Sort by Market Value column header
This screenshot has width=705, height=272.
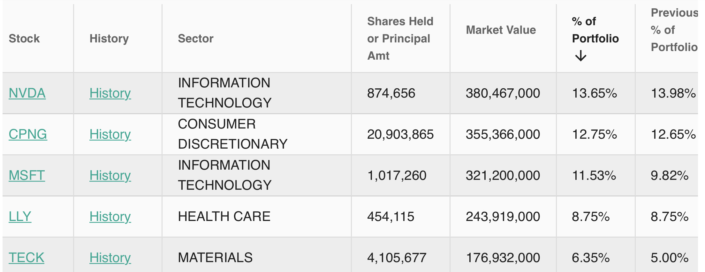coord(501,30)
